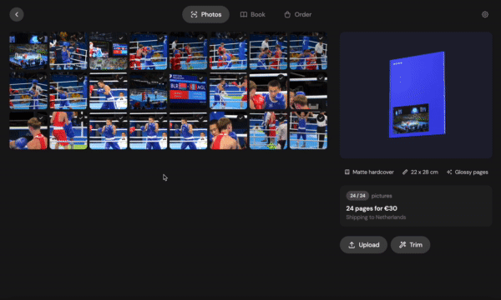The width and height of the screenshot is (501, 300).
Task: Click the 24 / 24 pictures counter badge
Action: pyautogui.click(x=357, y=196)
